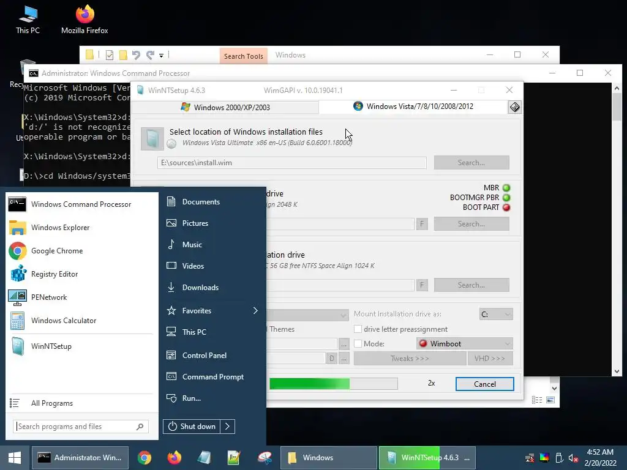627x470 pixels.
Task: Open Search Tools tab in Explorer window
Action: pyautogui.click(x=244, y=56)
